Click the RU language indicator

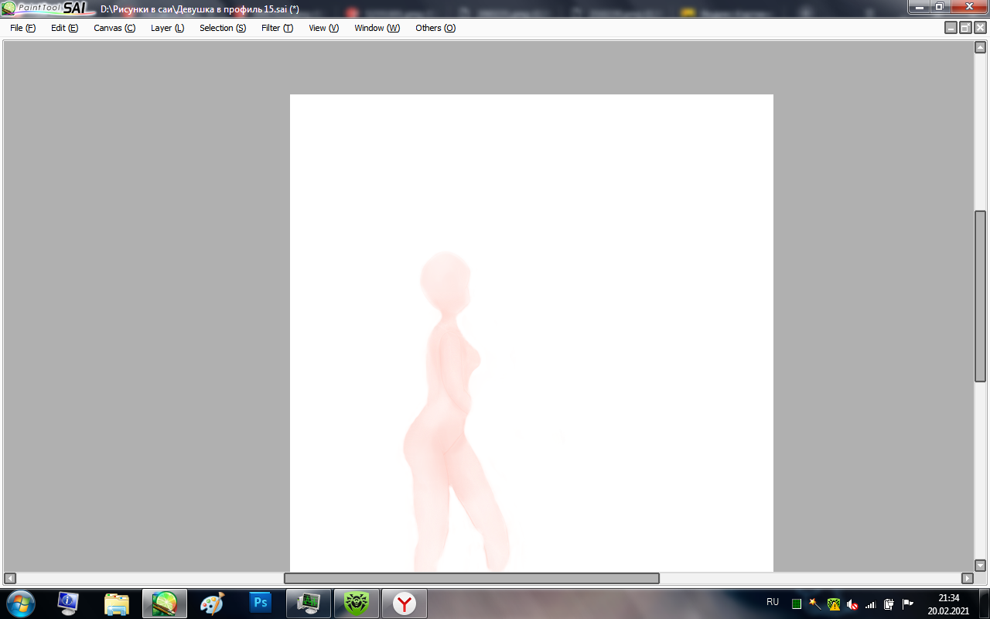[x=772, y=601]
